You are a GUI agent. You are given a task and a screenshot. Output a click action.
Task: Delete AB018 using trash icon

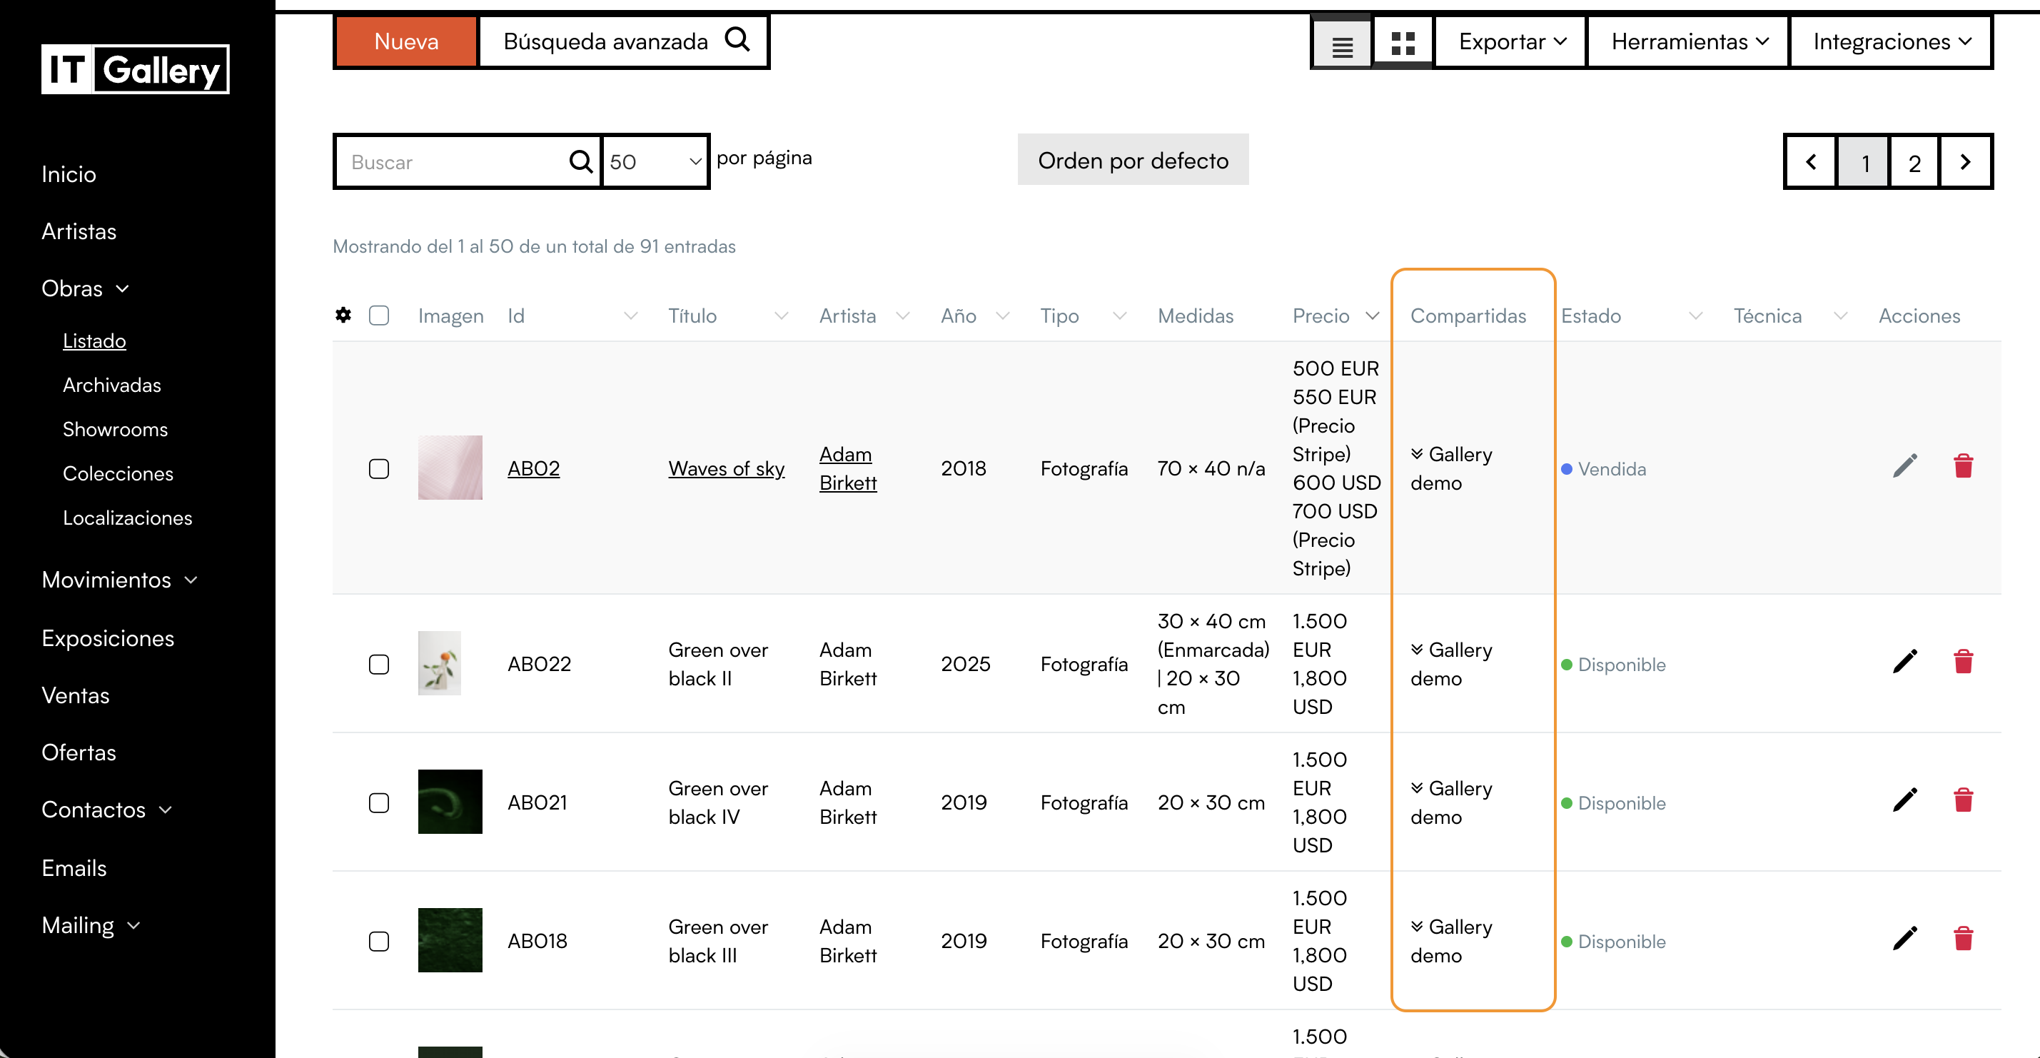click(1962, 939)
